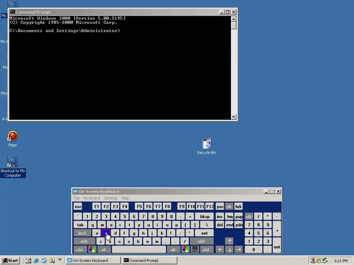This screenshot has width=354, height=265.
Task: Tap the F1 key
Action: tap(96, 207)
